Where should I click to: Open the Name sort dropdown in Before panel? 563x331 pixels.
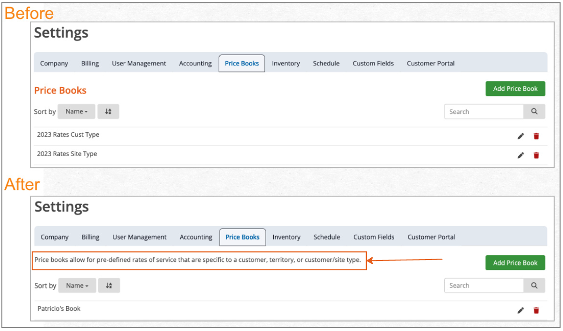pyautogui.click(x=77, y=111)
